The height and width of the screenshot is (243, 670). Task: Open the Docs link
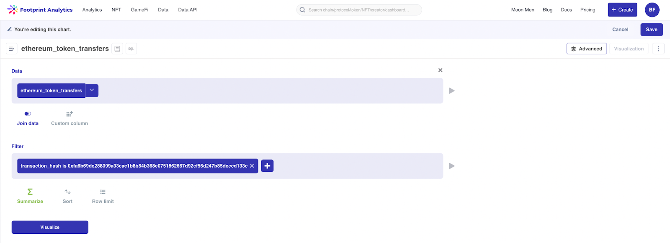[566, 10]
